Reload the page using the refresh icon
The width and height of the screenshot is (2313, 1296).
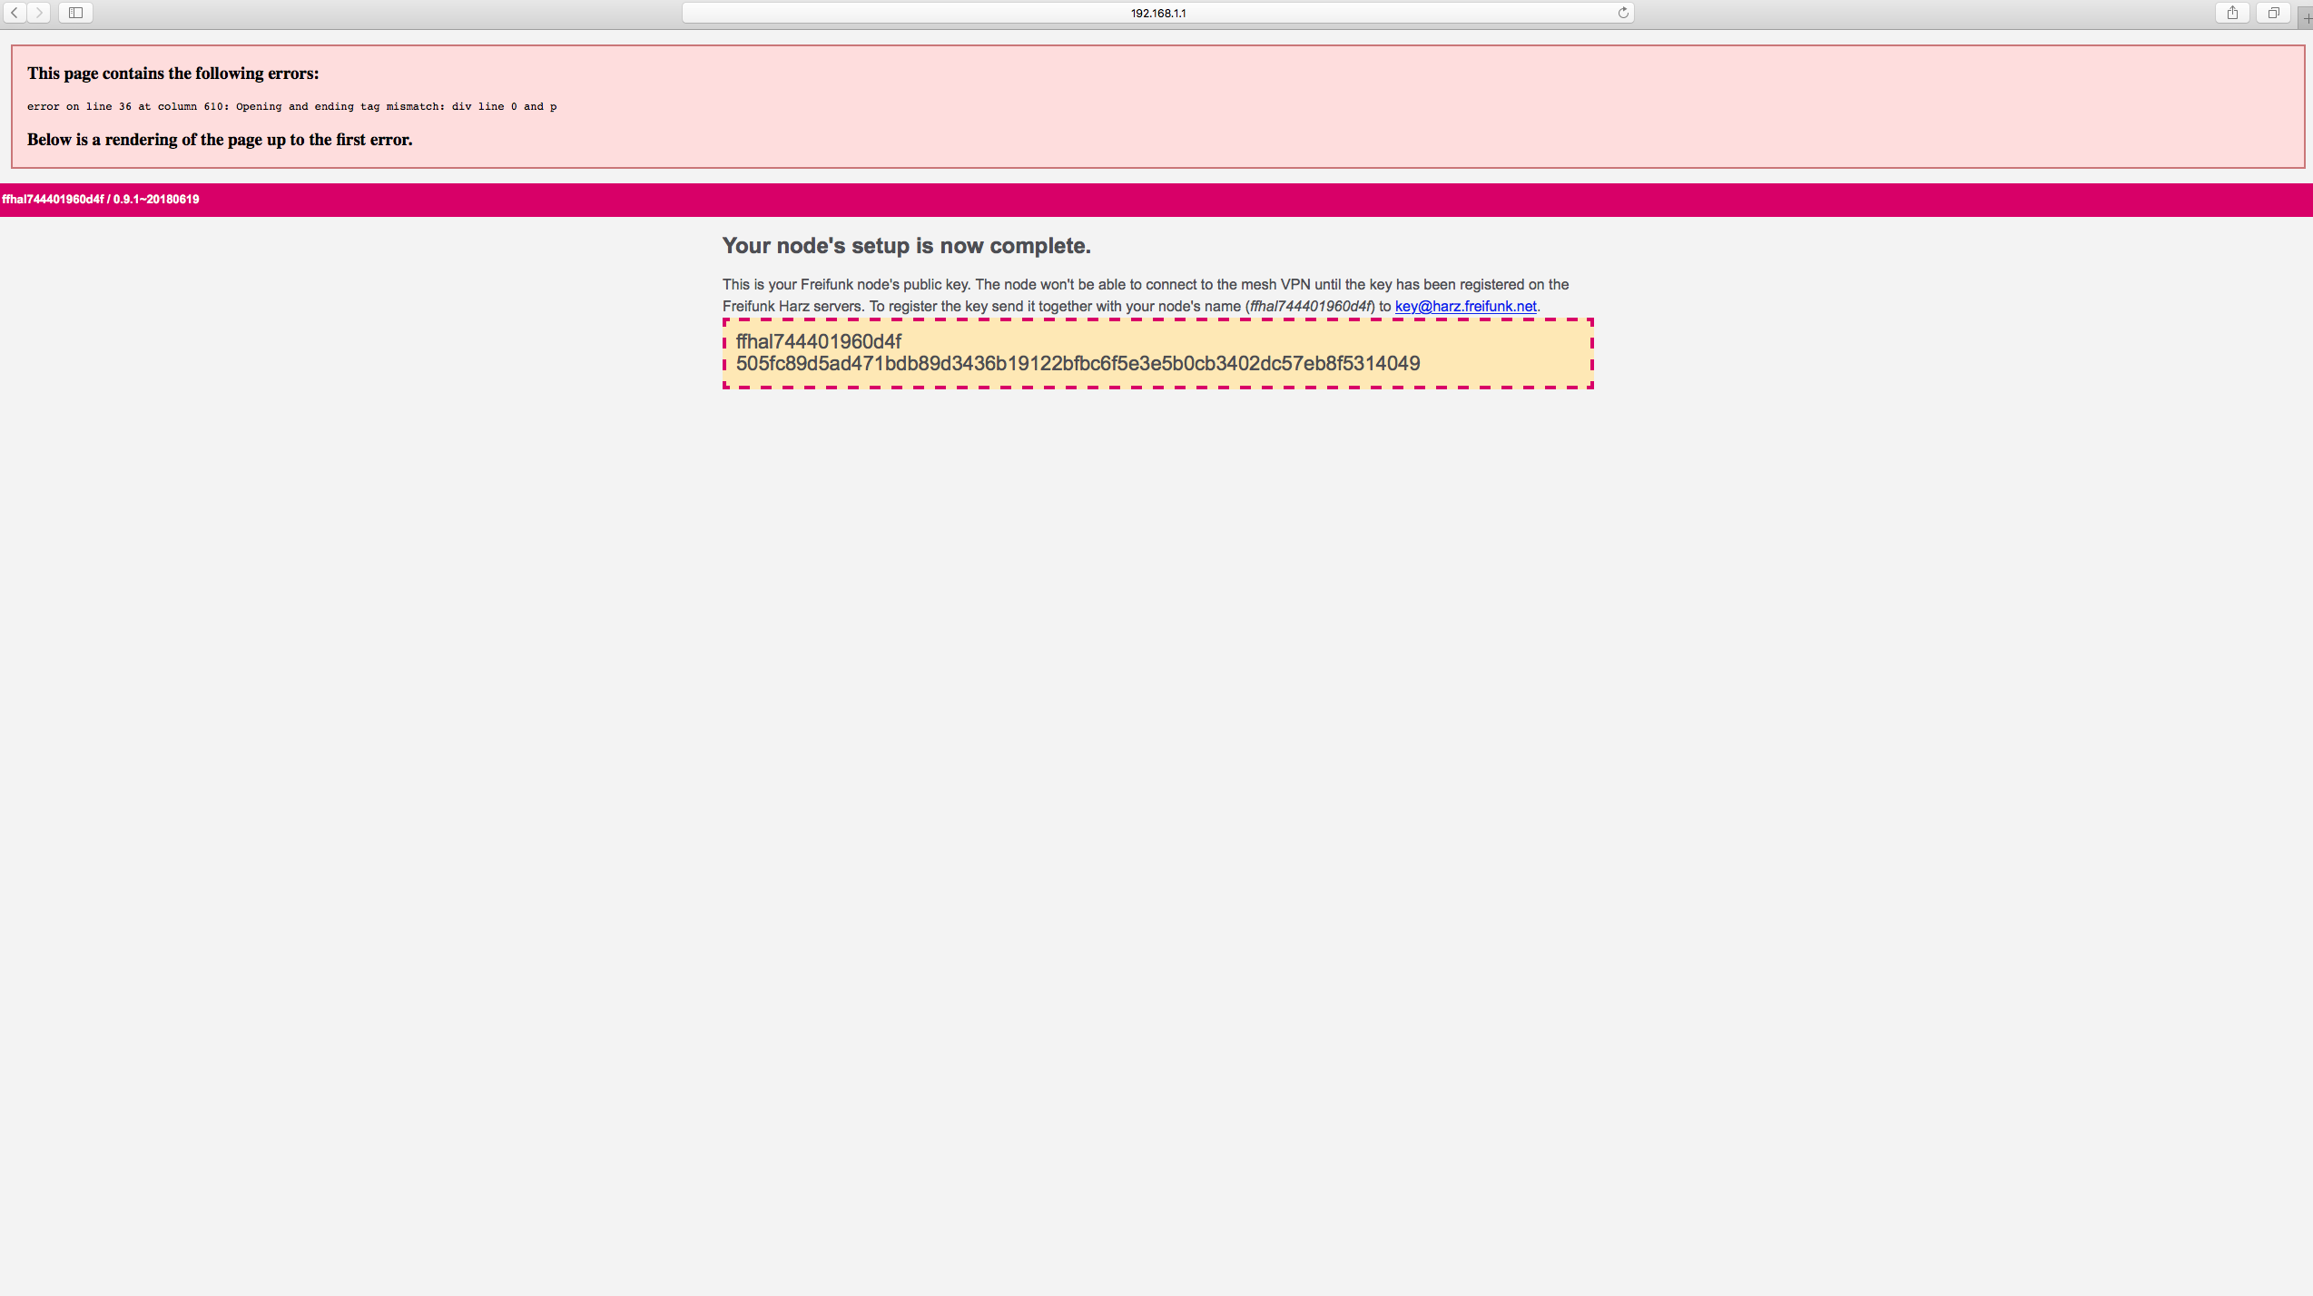point(1623,13)
